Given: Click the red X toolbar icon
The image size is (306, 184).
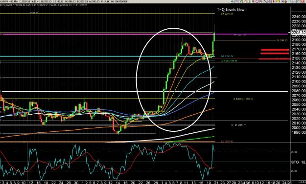Looking at the screenshot, I should tap(303, 1).
